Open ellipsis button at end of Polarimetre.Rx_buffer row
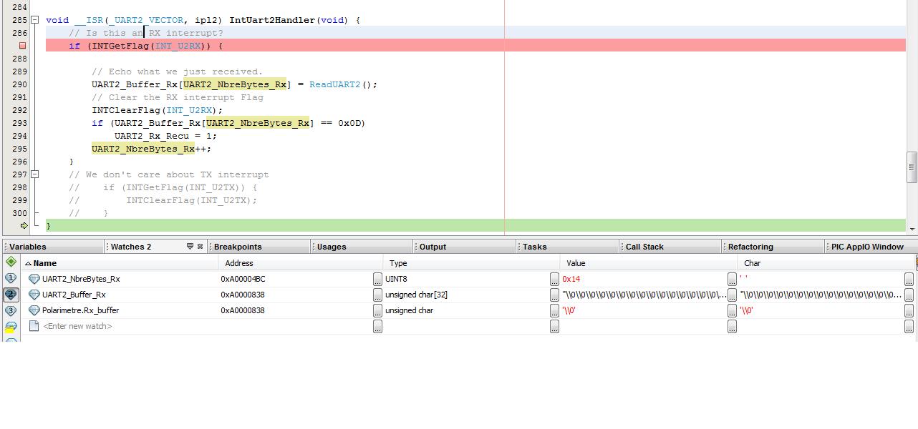 [x=909, y=310]
